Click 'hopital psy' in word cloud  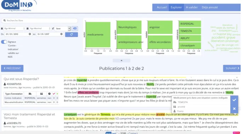point(224,34)
